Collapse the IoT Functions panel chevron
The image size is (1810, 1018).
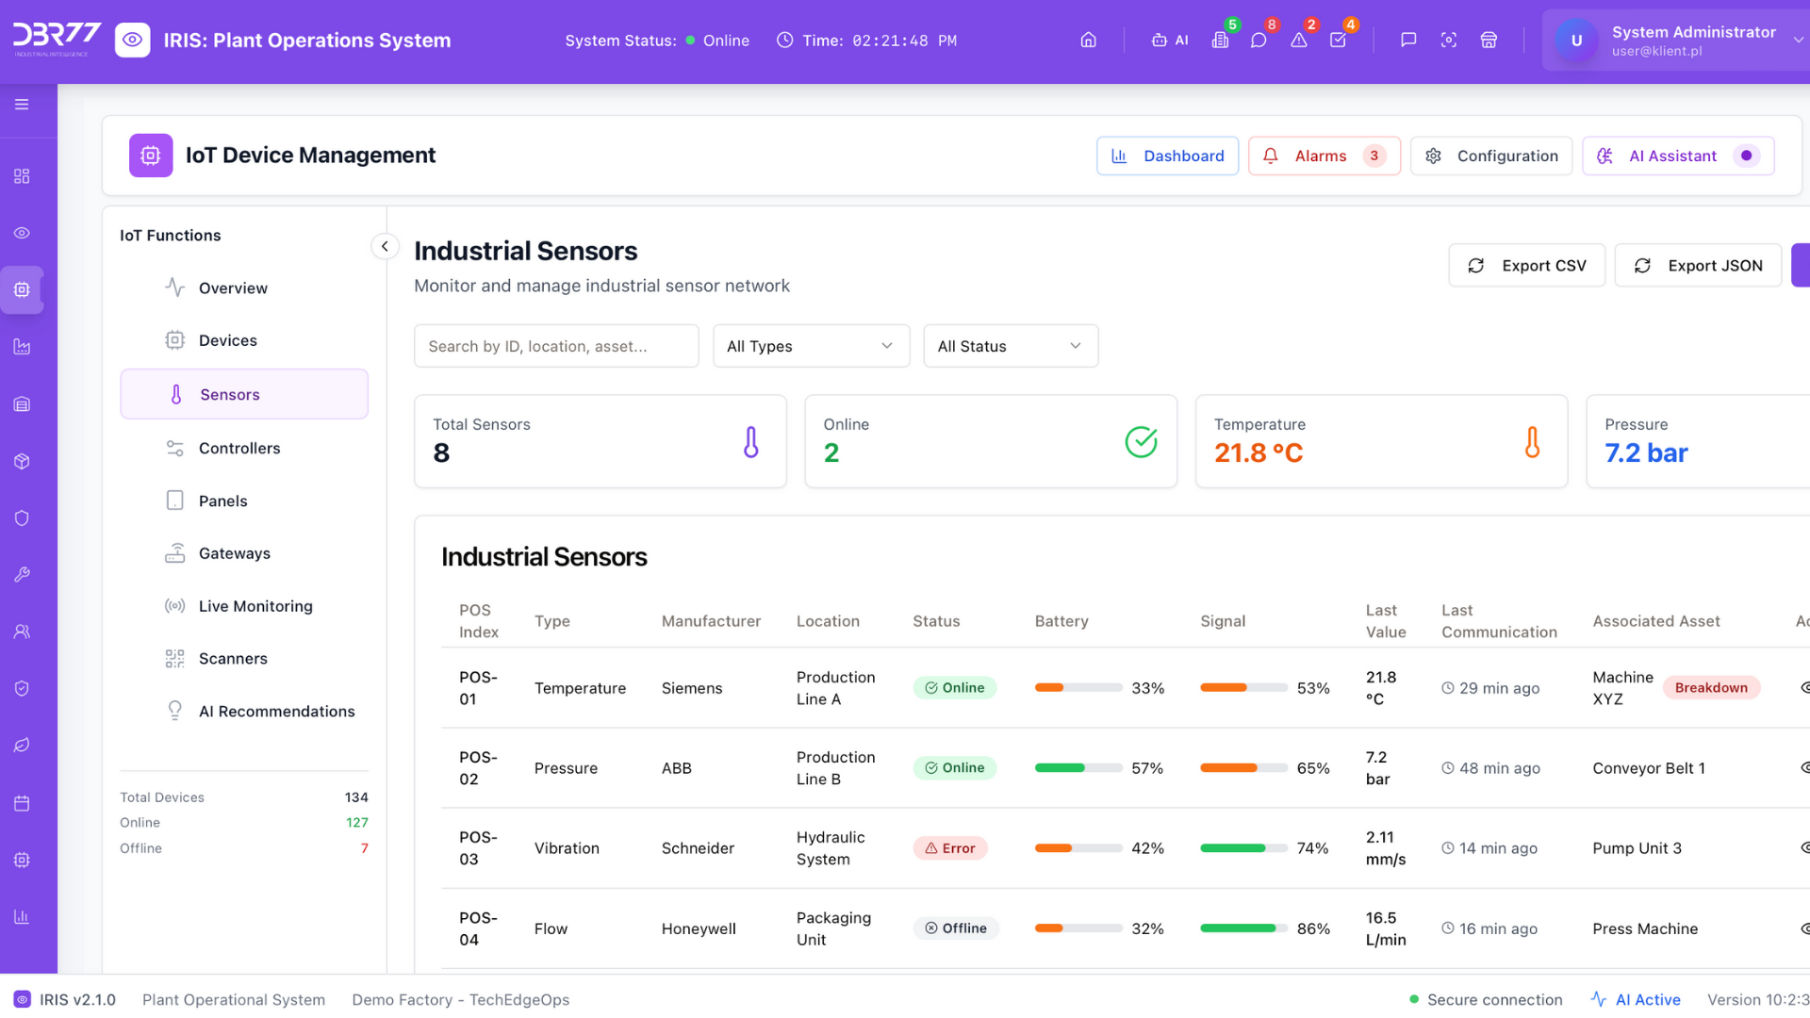[x=385, y=246]
